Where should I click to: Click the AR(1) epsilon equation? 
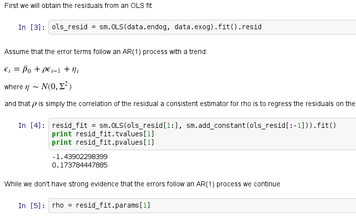click(41, 69)
